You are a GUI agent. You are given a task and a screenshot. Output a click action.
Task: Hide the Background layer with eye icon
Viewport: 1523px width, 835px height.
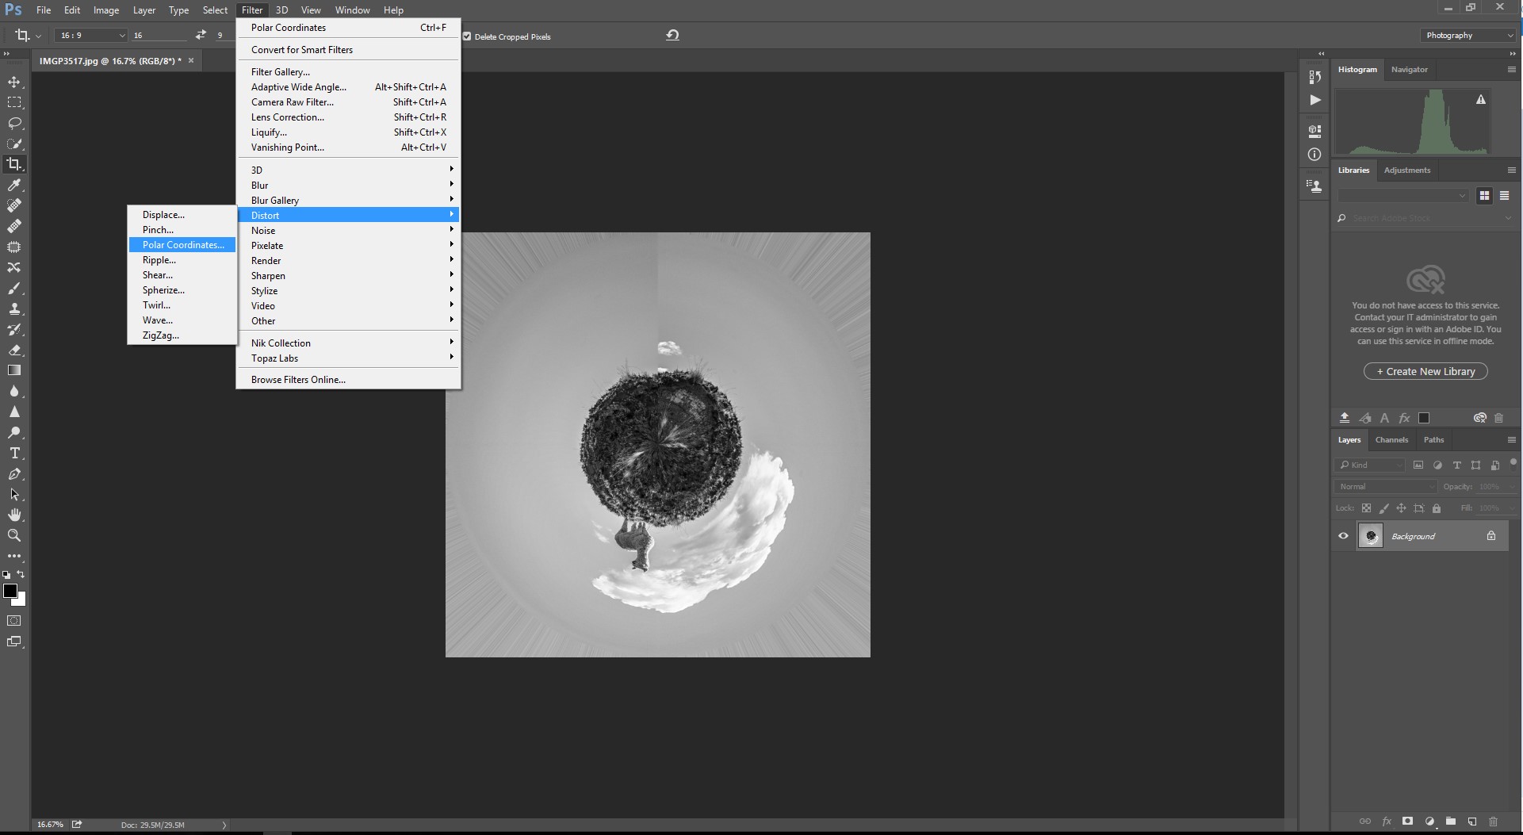click(1343, 536)
